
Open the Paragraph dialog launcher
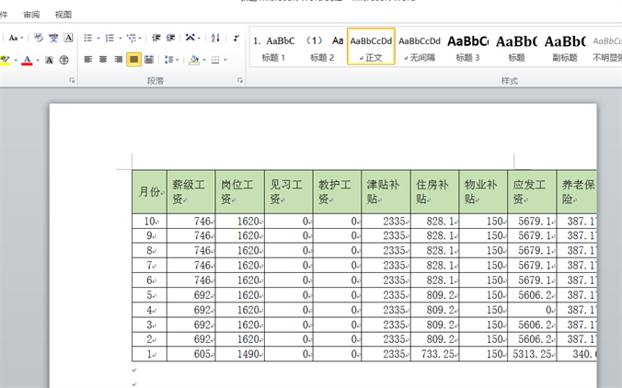(x=240, y=81)
